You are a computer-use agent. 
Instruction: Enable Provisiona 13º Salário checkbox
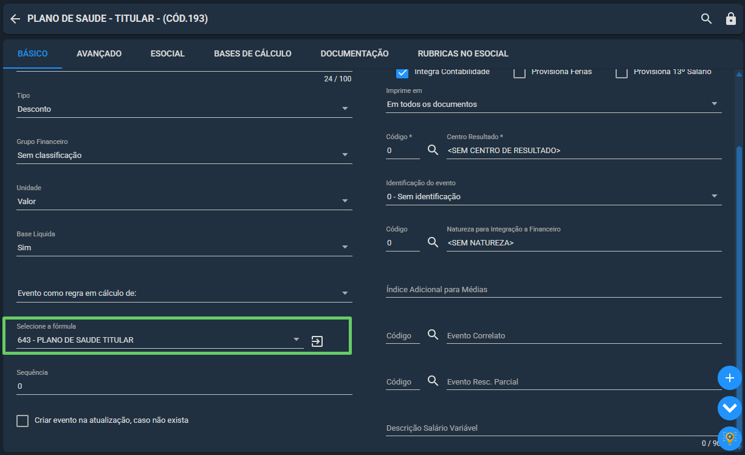(622, 72)
